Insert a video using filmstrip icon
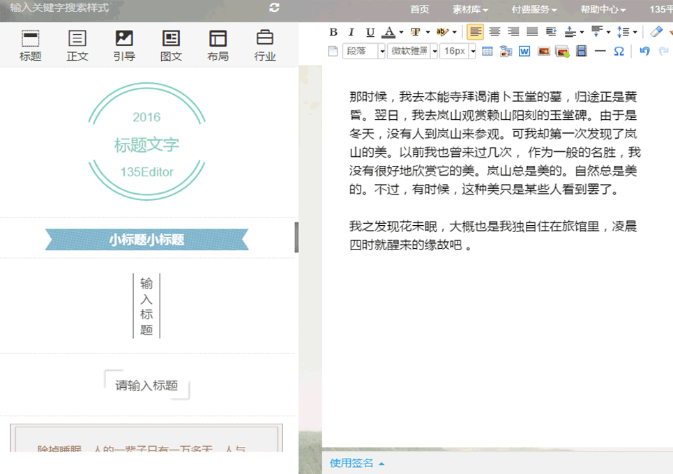Screen dimensions: 673x474 (581, 51)
